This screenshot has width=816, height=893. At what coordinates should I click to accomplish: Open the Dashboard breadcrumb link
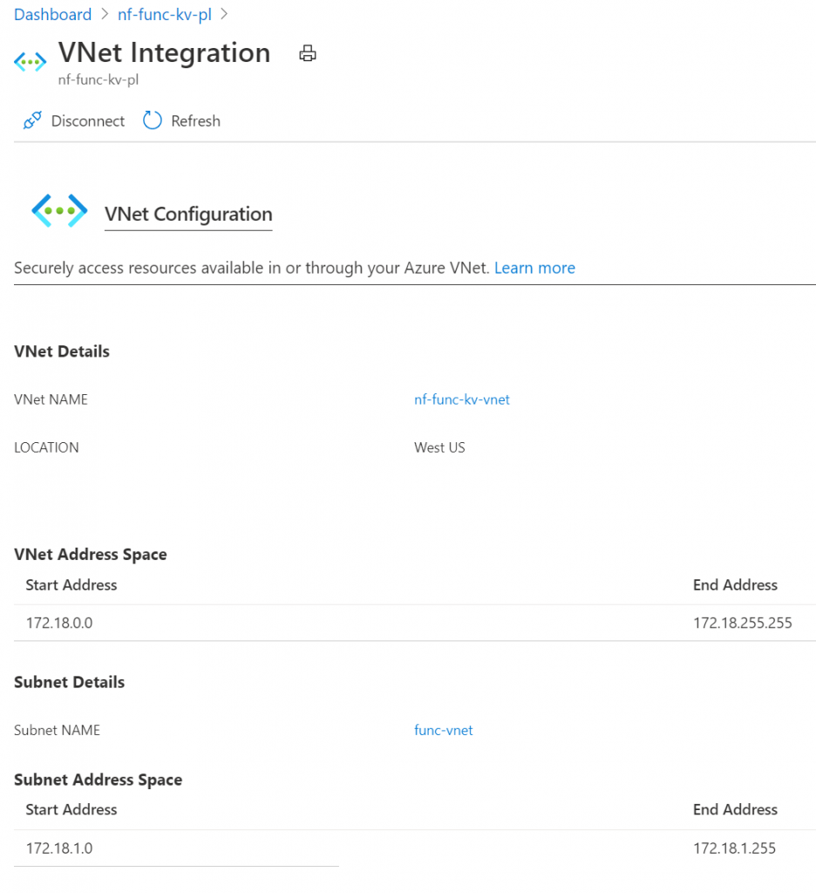coord(52,14)
